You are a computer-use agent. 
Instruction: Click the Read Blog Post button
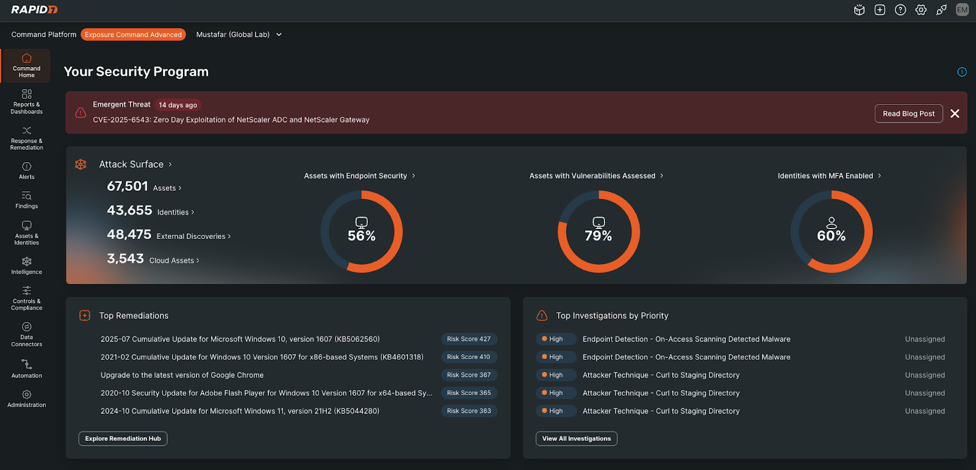coord(908,113)
